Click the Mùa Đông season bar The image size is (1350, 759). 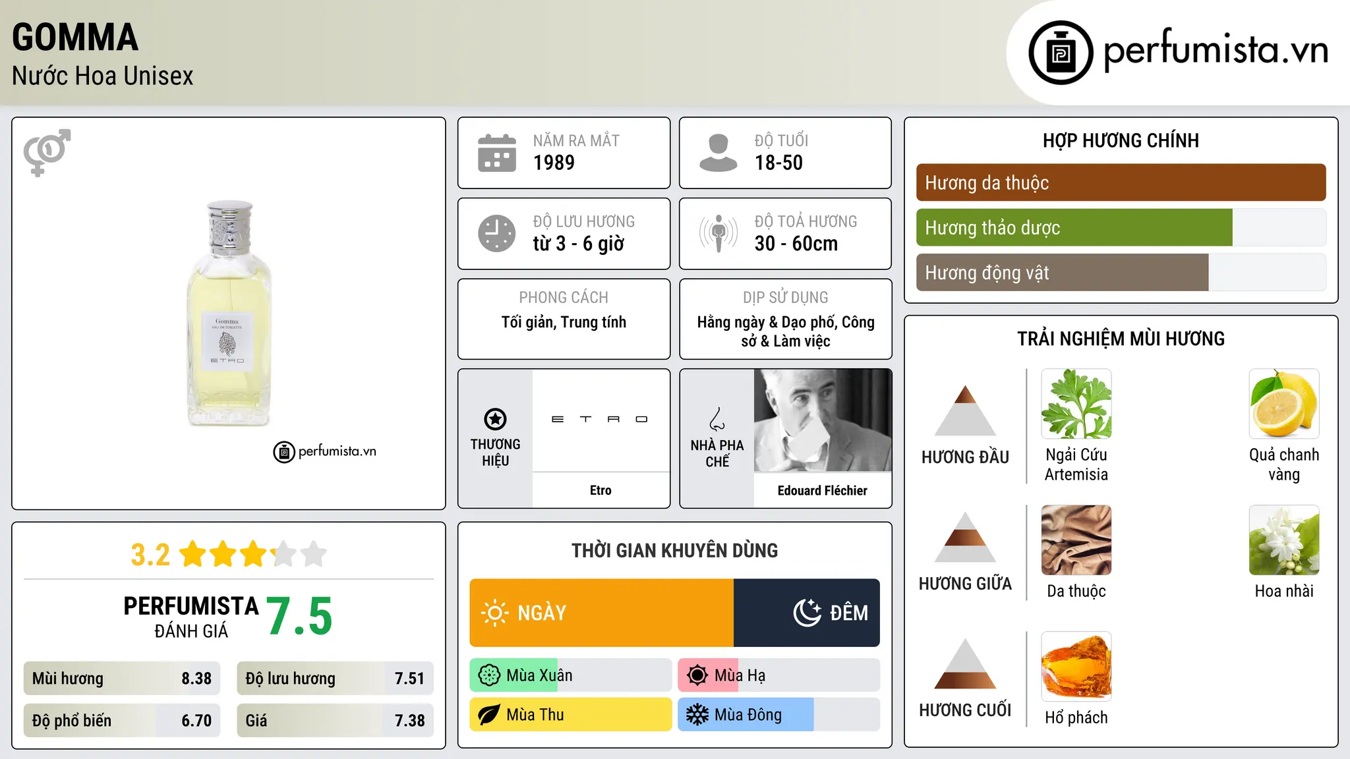tap(778, 715)
